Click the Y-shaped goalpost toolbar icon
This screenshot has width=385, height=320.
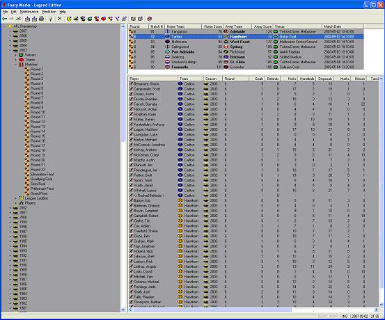click(x=118, y=19)
